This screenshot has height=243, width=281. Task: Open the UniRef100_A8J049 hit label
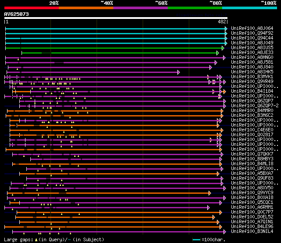coord(252,43)
